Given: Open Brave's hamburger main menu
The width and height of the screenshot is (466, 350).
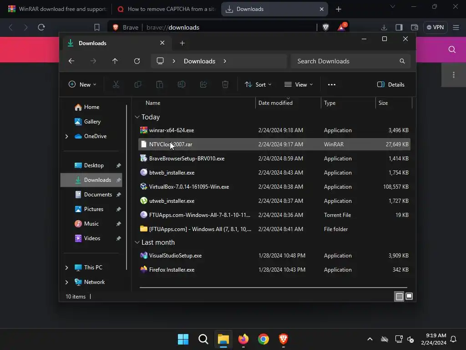Looking at the screenshot, I should click(x=456, y=27).
